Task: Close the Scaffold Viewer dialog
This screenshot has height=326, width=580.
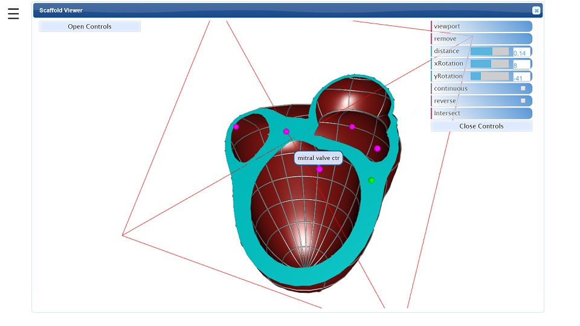Action: point(536,10)
